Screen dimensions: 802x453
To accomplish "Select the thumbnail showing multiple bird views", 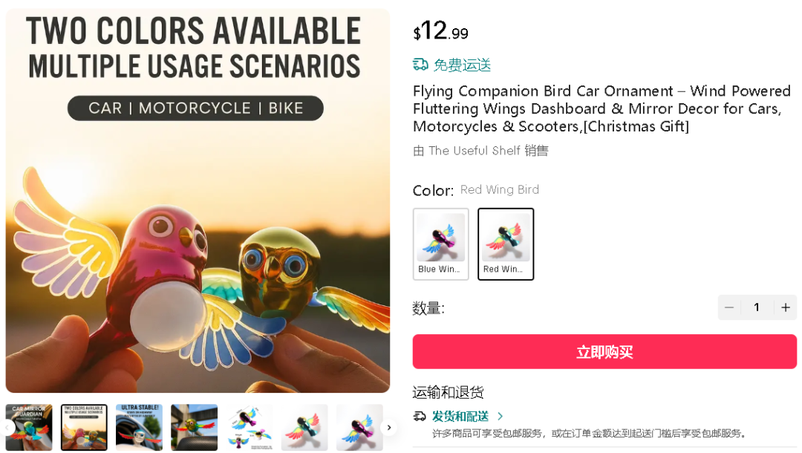I will click(250, 428).
